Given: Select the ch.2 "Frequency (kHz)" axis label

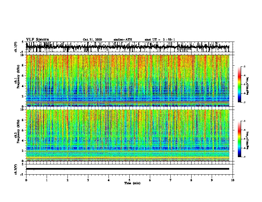Looking at the screenshot, I should 18,131.
